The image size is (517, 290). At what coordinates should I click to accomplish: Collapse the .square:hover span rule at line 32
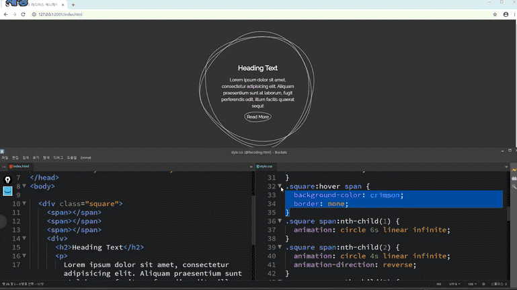tap(280, 186)
